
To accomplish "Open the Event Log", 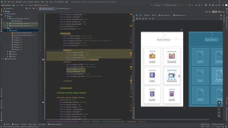I will 205,124.
